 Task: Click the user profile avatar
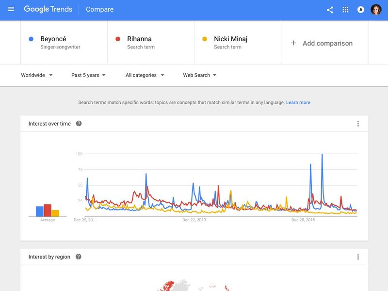pos(376,10)
